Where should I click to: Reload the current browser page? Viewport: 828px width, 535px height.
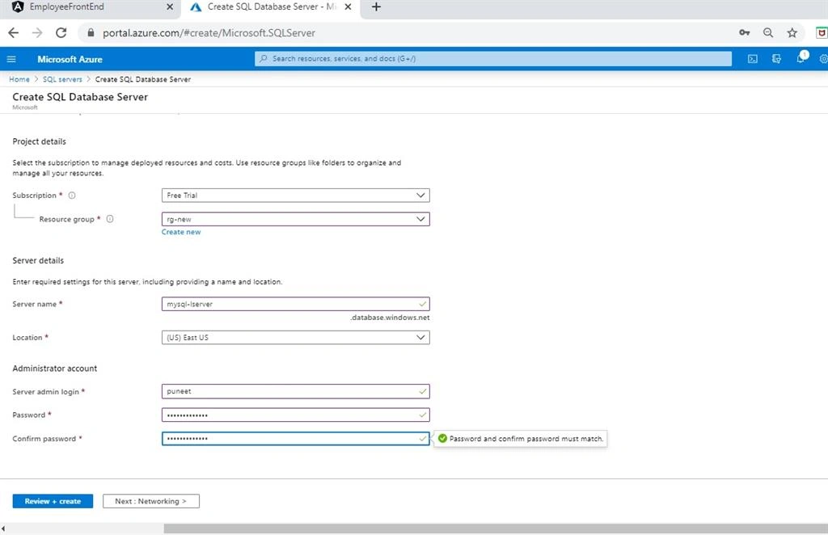pyautogui.click(x=61, y=32)
